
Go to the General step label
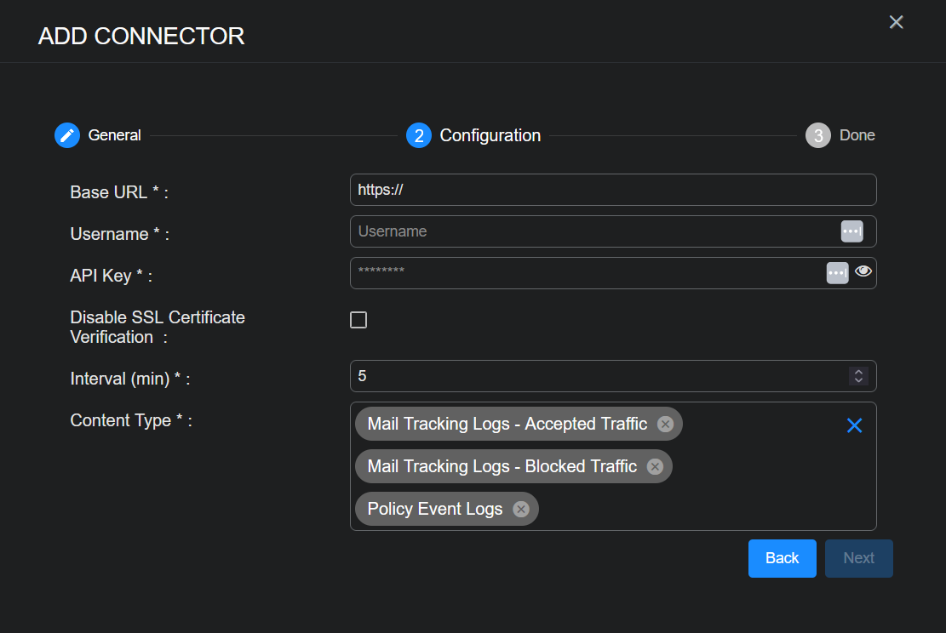click(114, 135)
